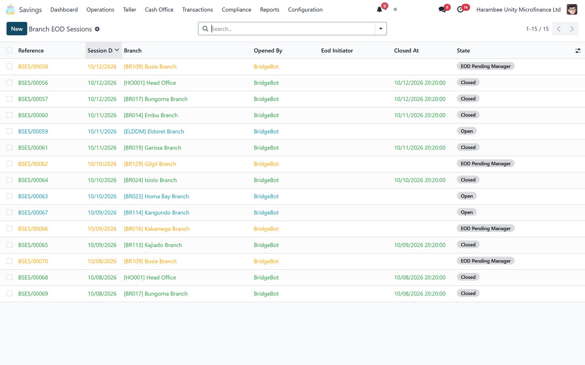Open the chat messages icon

point(442,9)
